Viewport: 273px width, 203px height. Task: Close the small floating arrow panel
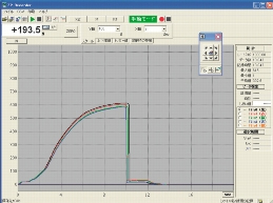click(x=218, y=37)
